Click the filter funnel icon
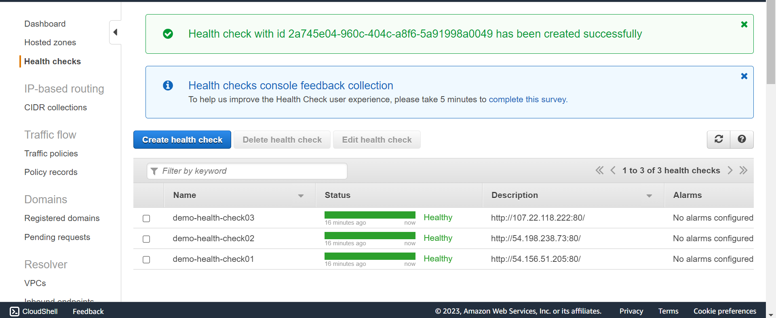Image resolution: width=776 pixels, height=318 pixels. click(154, 171)
